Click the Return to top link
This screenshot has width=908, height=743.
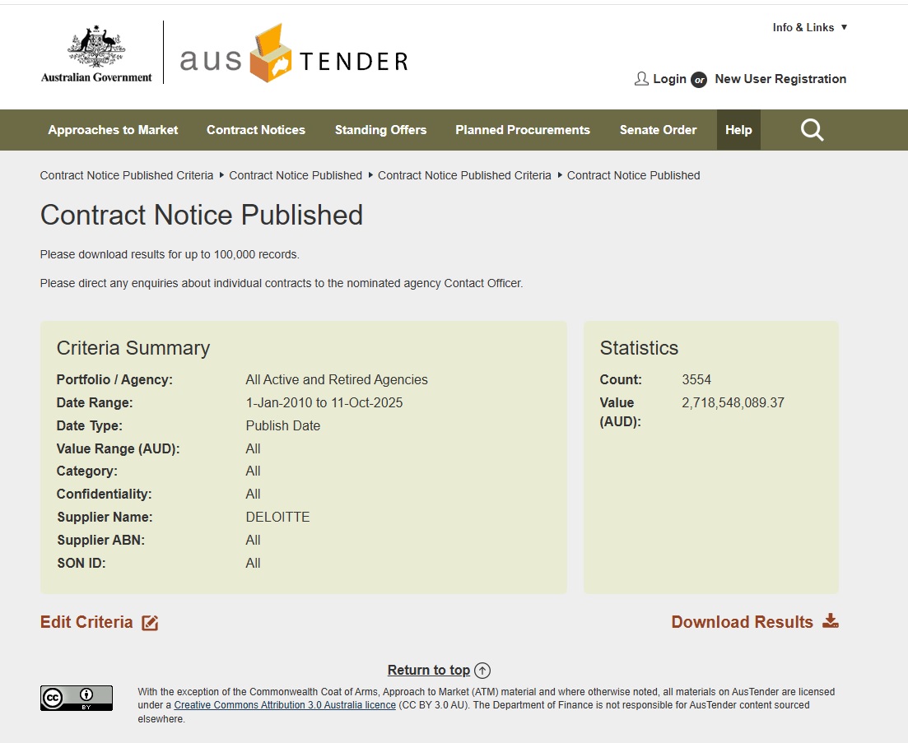click(429, 670)
